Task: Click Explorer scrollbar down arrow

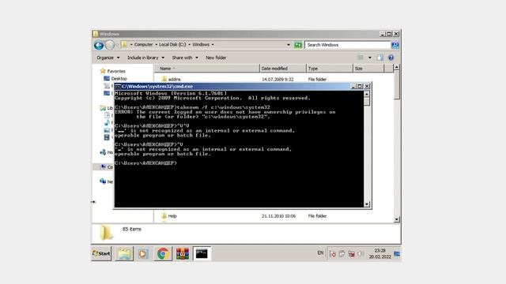Action: (x=397, y=219)
